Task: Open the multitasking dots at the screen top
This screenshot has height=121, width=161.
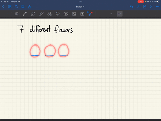Action: [80, 2]
